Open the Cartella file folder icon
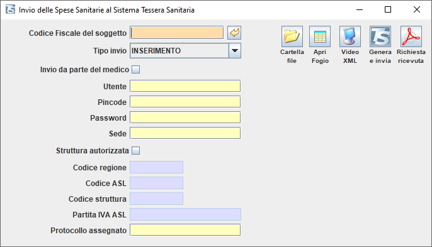The width and height of the screenshot is (432, 247). [292, 36]
